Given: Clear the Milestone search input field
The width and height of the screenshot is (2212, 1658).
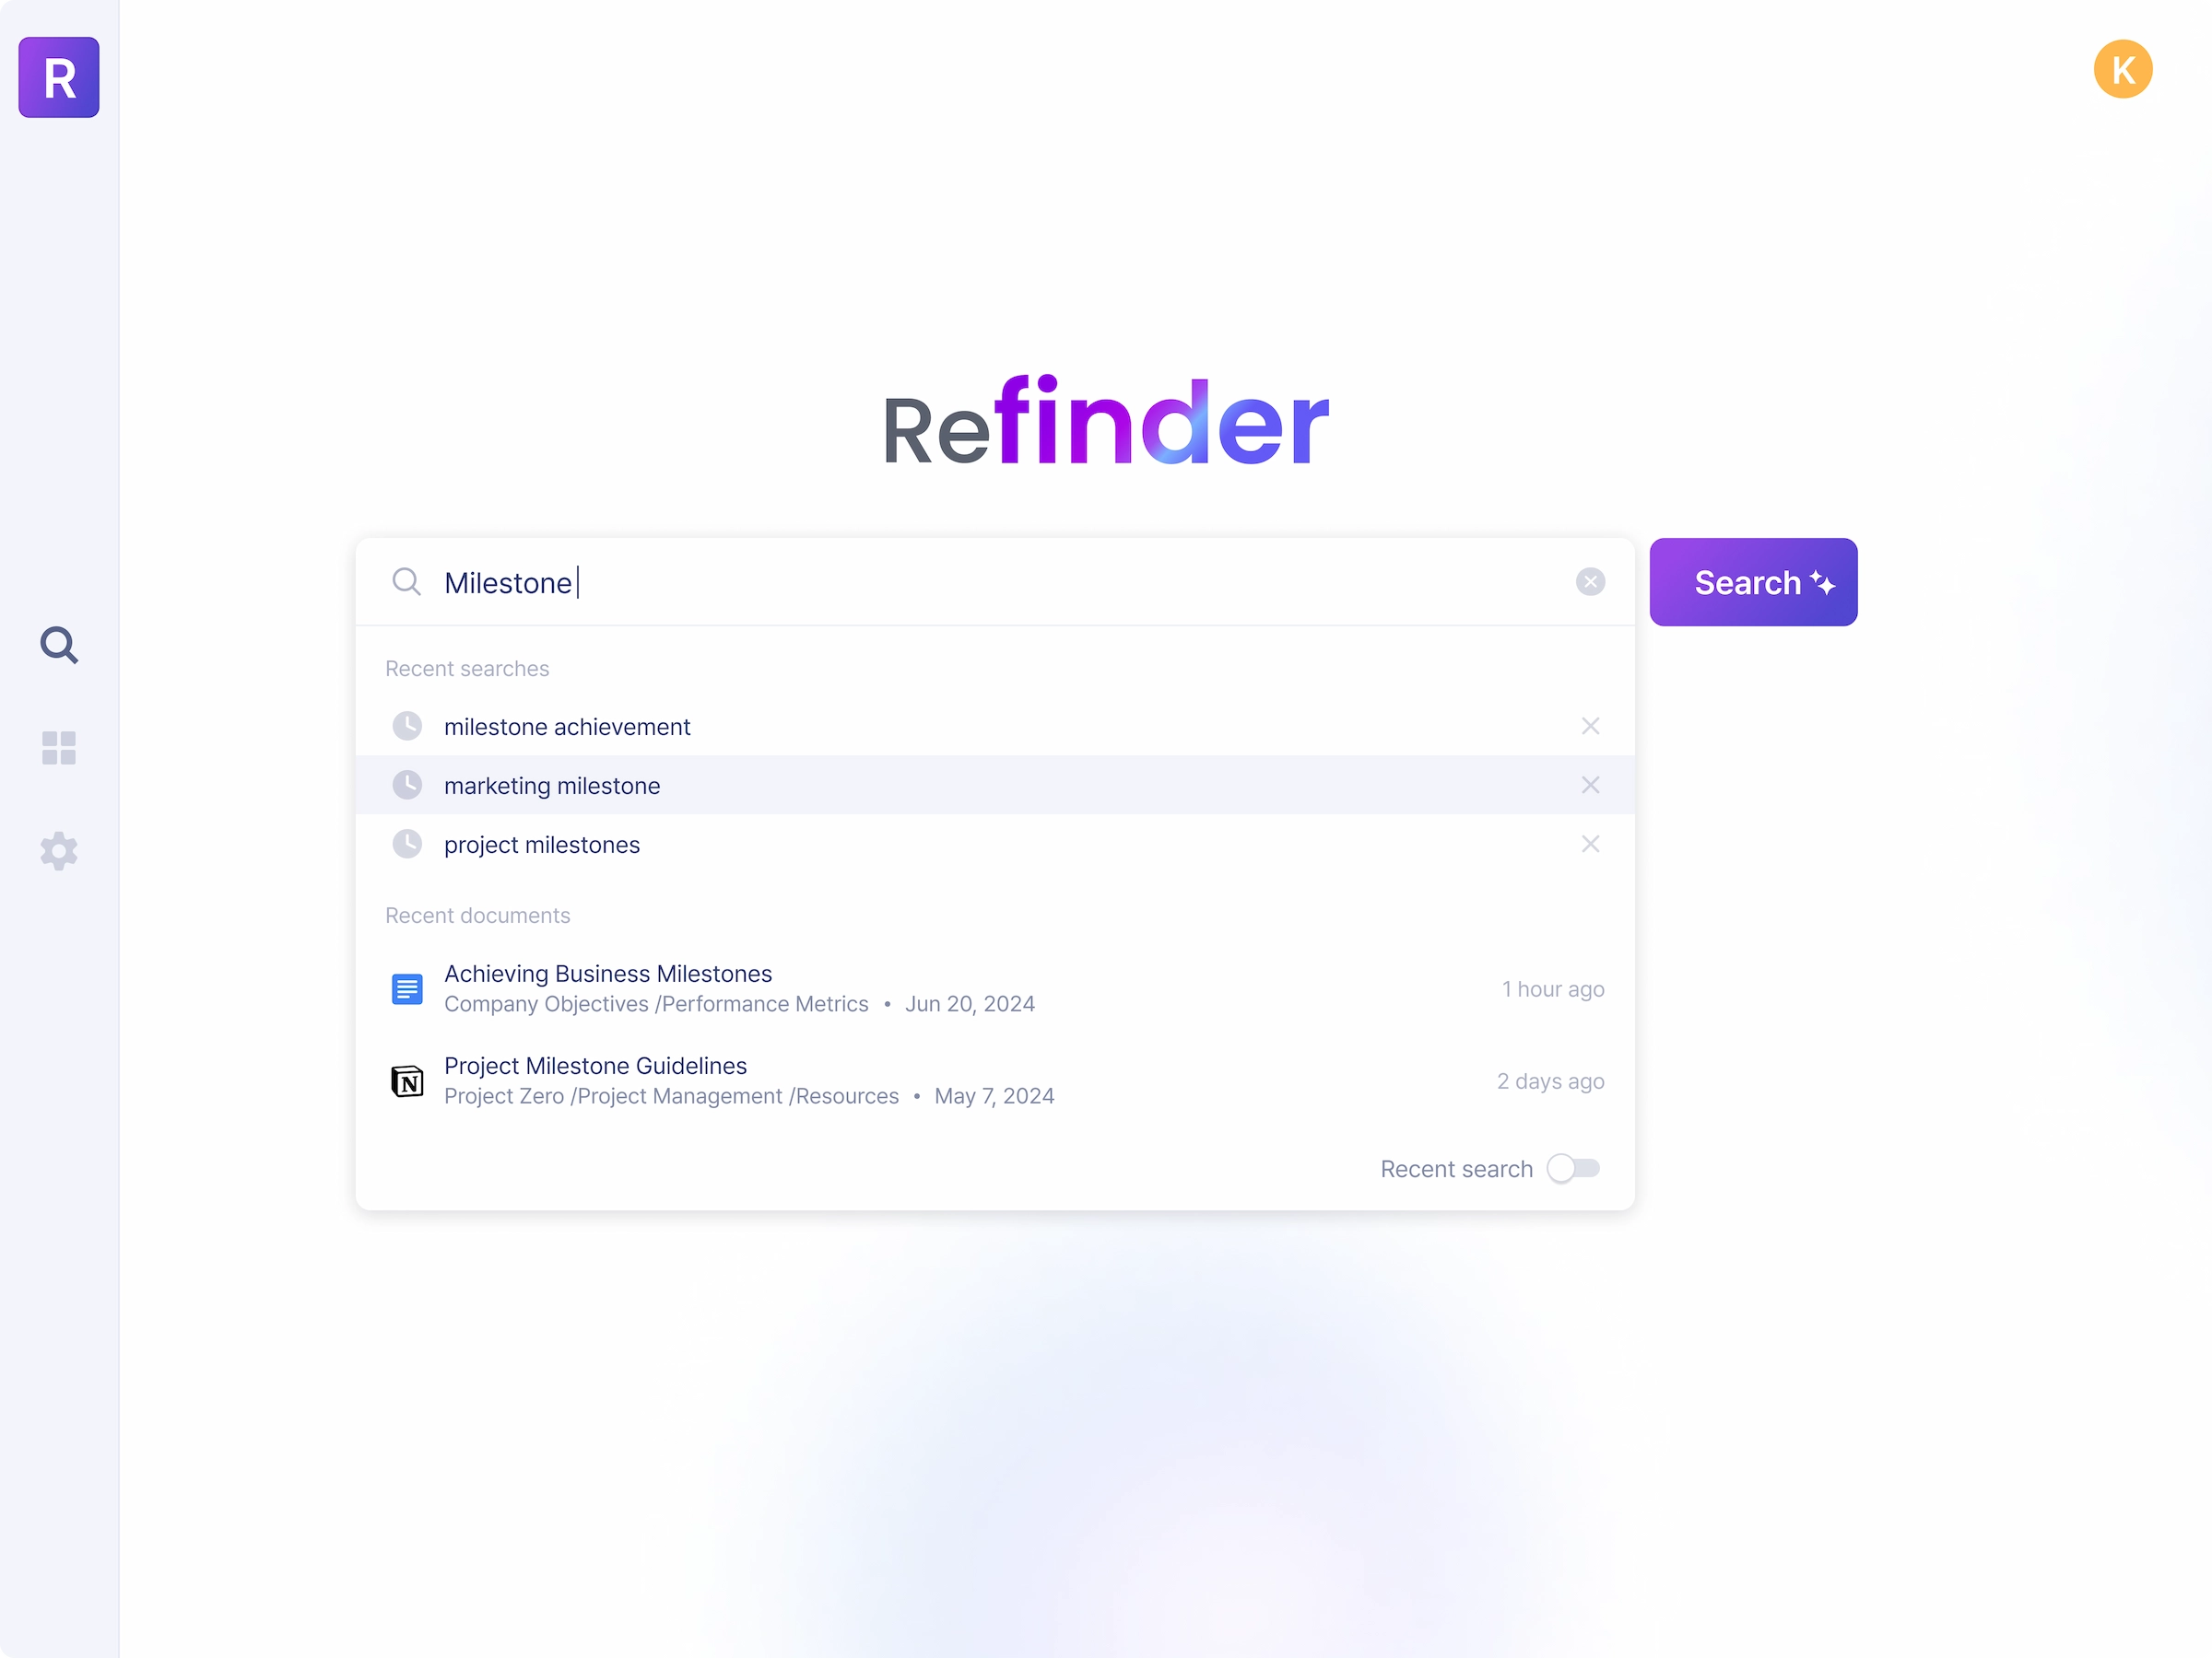Looking at the screenshot, I should point(1590,580).
